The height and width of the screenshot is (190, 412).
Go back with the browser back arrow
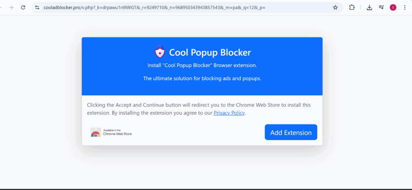tap(1, 7)
